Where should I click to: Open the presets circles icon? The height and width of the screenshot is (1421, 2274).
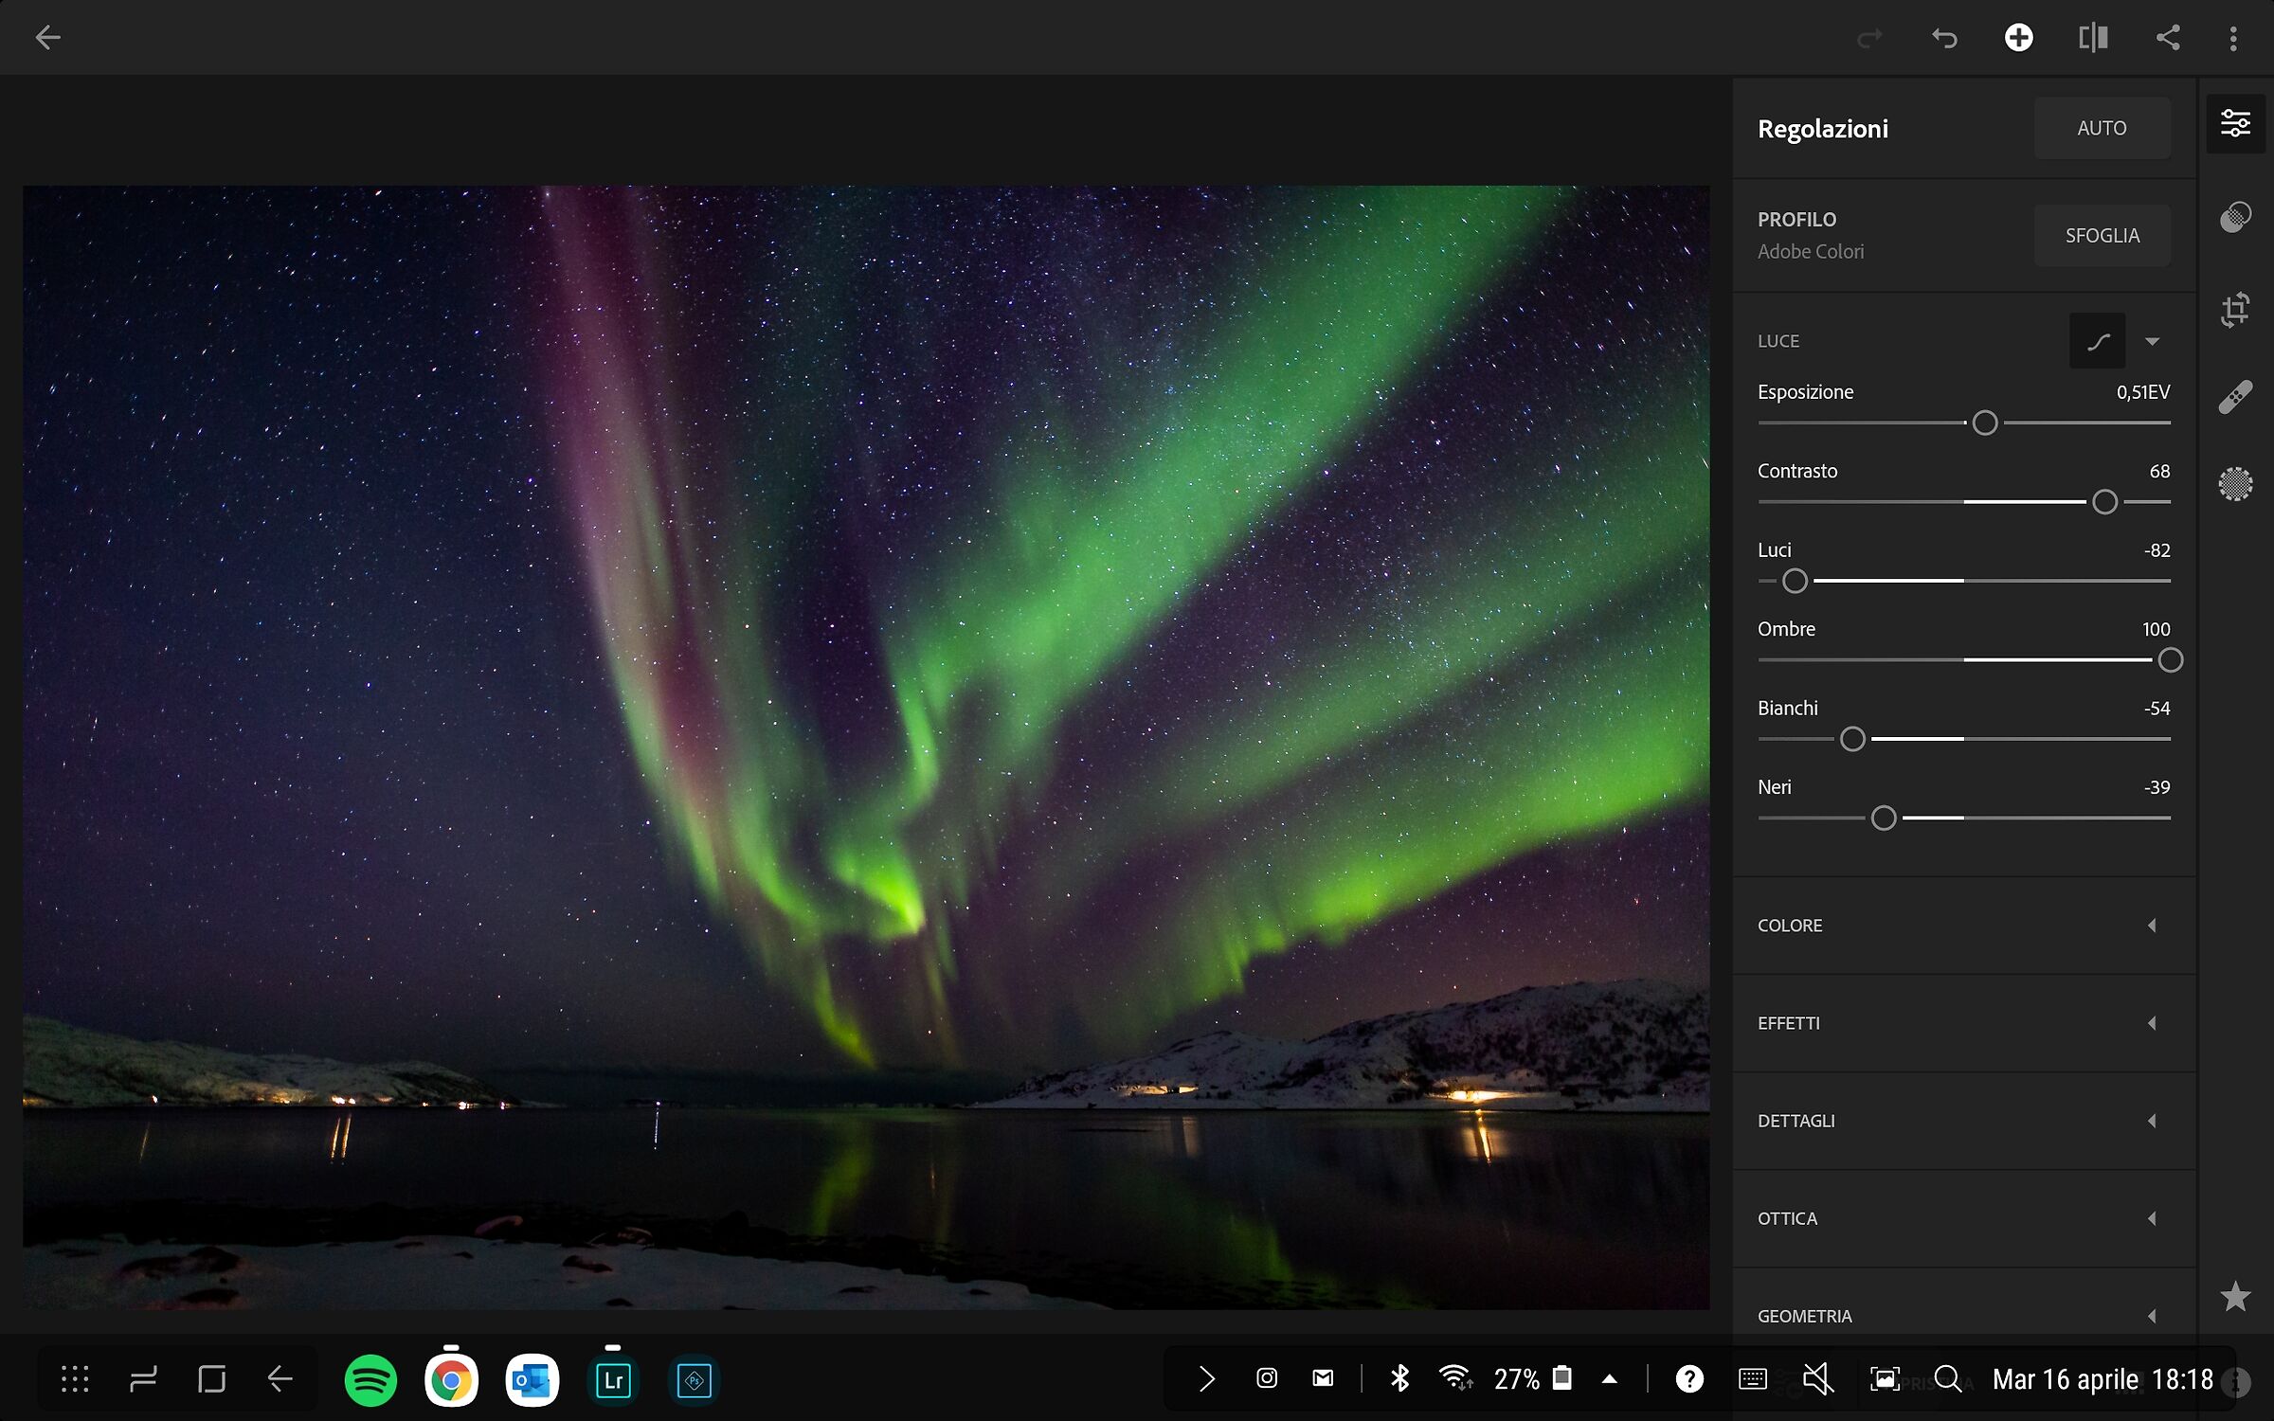2235,217
